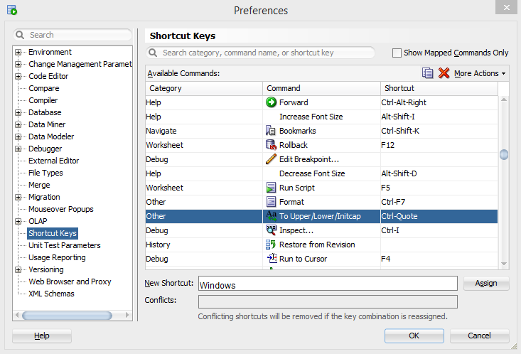Expand the Code Editor tree node

tap(18, 76)
